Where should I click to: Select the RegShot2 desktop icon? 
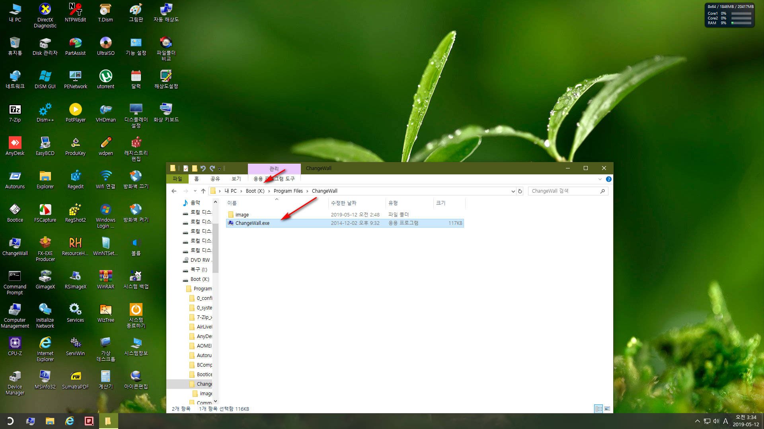click(75, 213)
